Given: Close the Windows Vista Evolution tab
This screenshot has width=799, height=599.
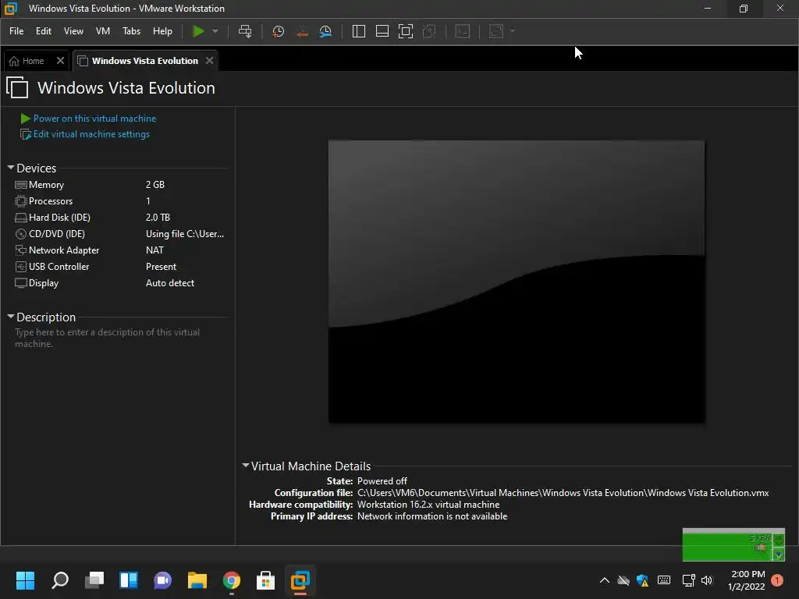Looking at the screenshot, I should (x=209, y=61).
